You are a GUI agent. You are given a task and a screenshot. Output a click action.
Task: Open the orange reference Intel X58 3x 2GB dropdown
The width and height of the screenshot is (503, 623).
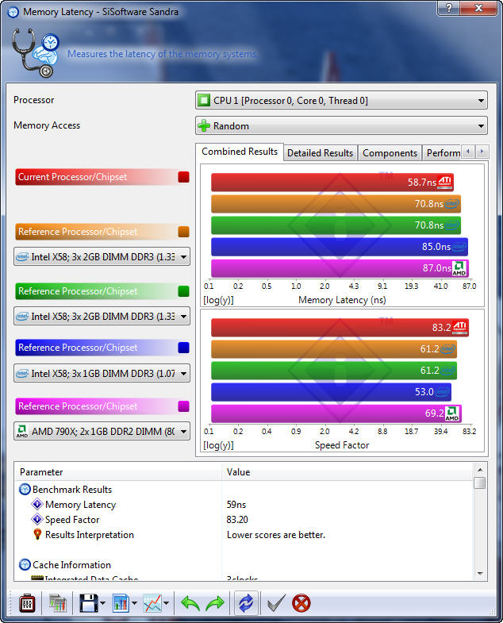[x=102, y=256]
